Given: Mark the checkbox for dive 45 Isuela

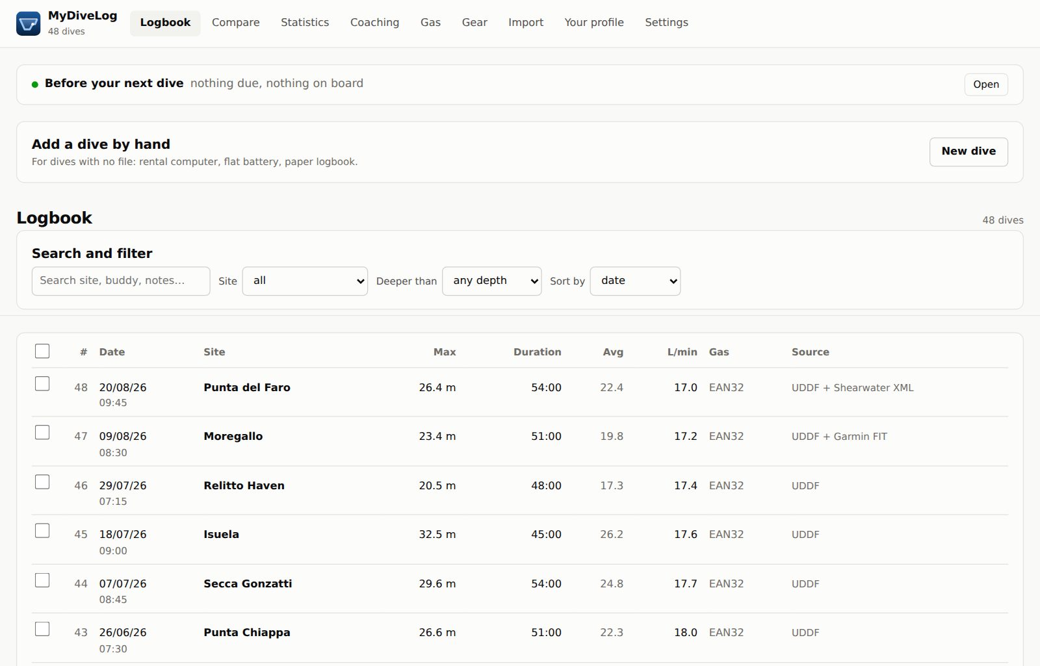Looking at the screenshot, I should (42, 530).
